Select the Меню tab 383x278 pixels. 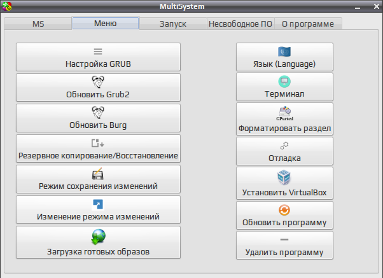click(106, 23)
